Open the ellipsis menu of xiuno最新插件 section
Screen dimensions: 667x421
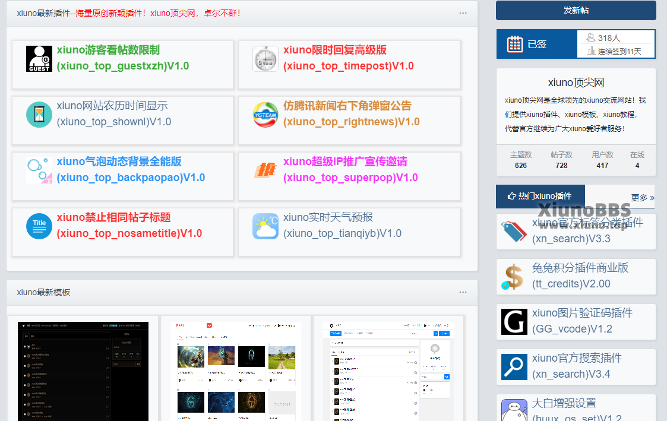[463, 13]
